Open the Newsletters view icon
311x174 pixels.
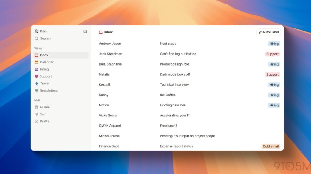[36, 91]
